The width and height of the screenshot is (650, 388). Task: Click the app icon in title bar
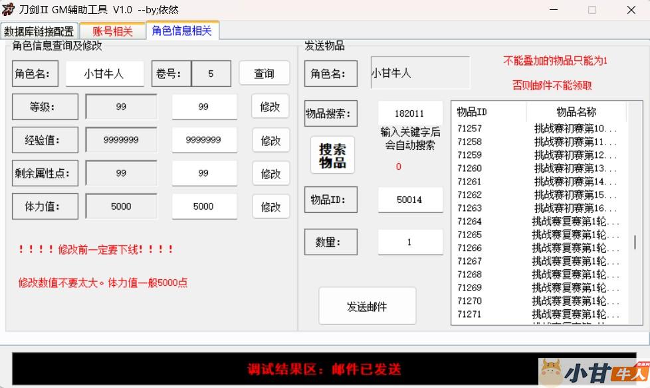click(x=9, y=10)
